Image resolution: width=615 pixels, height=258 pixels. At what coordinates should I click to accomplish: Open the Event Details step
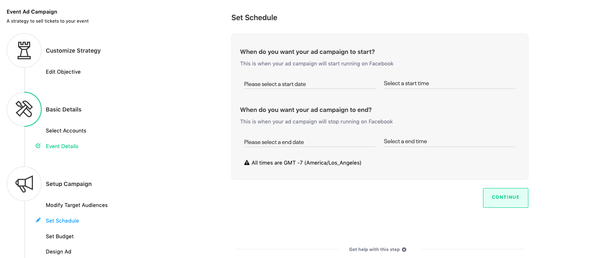(62, 146)
